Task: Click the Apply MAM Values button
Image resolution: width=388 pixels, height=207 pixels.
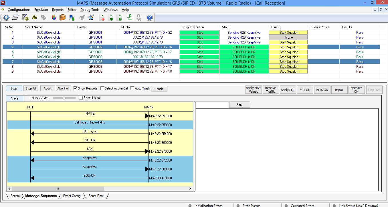Action: coord(254,90)
